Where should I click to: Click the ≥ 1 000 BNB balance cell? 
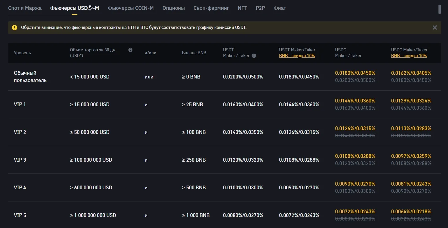[x=196, y=215]
